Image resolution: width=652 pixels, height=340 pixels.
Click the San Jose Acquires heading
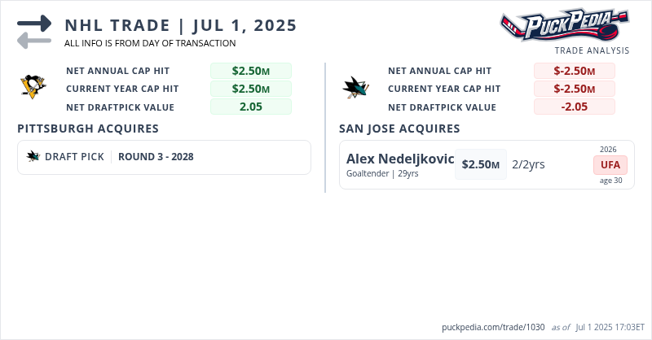[x=399, y=129]
